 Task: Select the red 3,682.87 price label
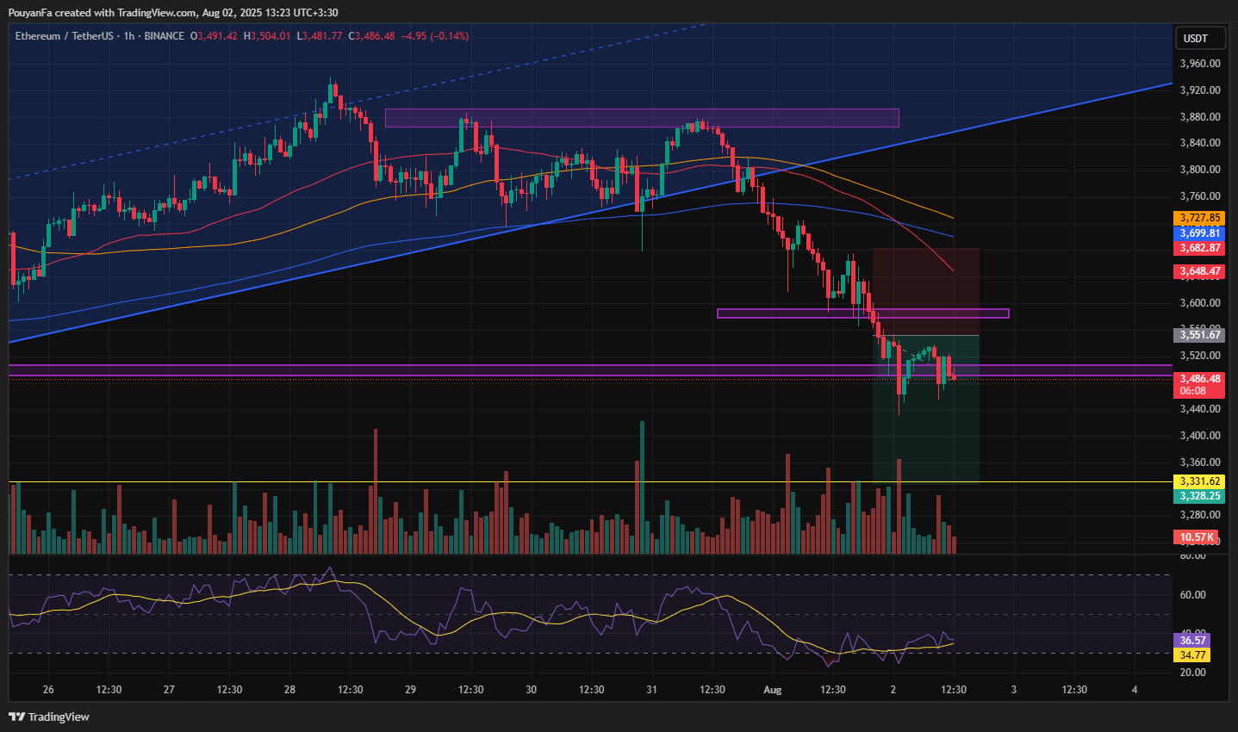click(x=1199, y=248)
